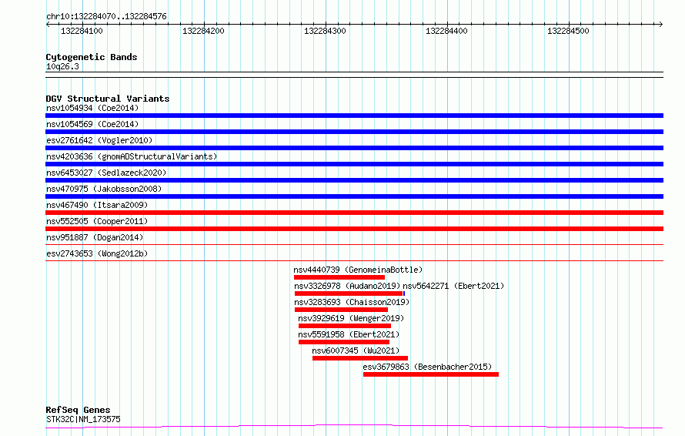Select the red bar under nsv3326978

(x=349, y=293)
